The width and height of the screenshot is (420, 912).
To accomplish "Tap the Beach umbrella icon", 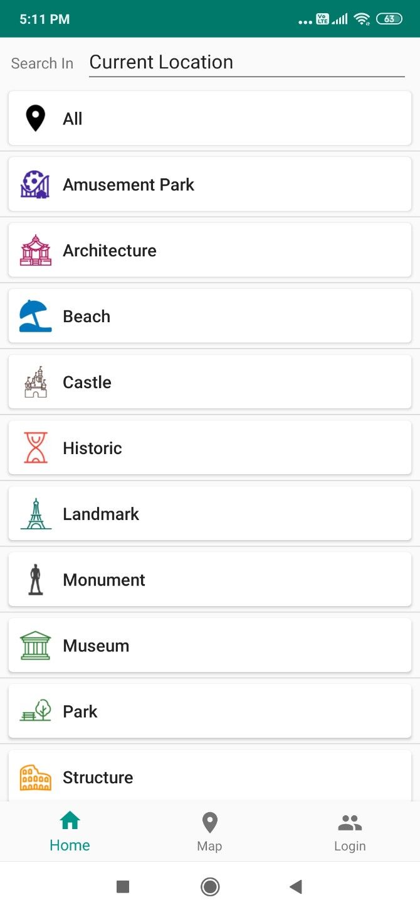I will tap(36, 316).
